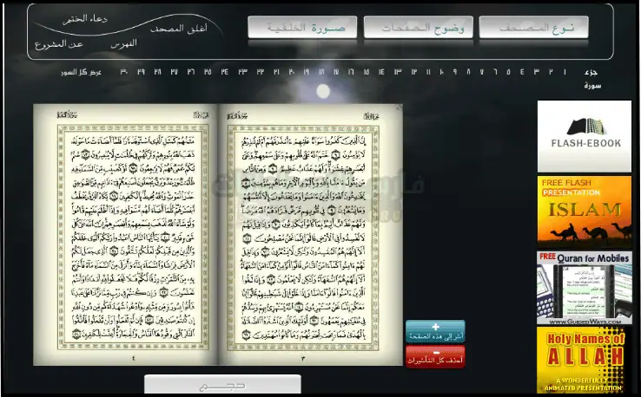Open the Free Flash Presentation Islam banner
Viewport: 641px width, 397px height.
[x=584, y=211]
